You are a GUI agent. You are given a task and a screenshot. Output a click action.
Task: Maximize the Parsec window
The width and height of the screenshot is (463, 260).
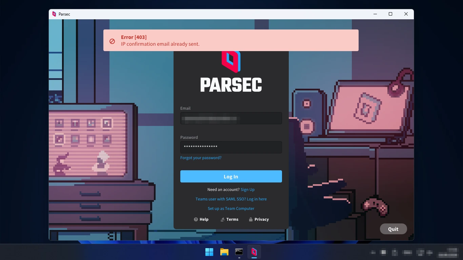click(390, 14)
